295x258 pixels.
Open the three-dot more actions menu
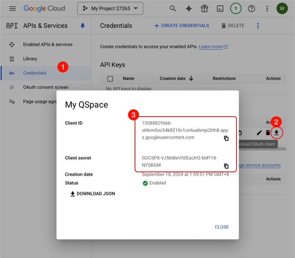[258, 26]
